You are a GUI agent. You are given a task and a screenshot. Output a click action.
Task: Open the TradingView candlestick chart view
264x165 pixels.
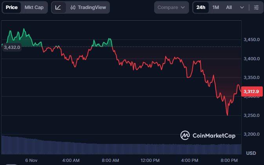(88, 7)
